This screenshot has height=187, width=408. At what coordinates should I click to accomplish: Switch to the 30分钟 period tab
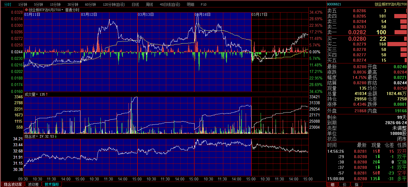click(73, 4)
